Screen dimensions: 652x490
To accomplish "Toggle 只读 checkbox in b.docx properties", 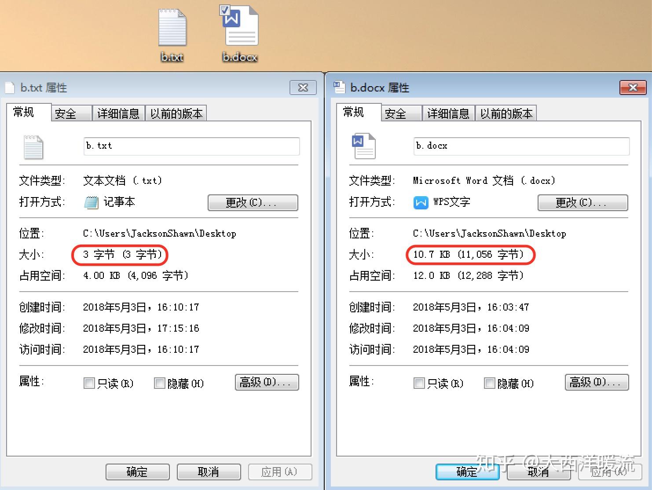I will pyautogui.click(x=419, y=383).
